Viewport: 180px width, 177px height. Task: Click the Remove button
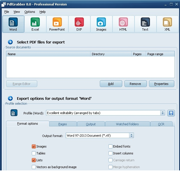point(135,84)
